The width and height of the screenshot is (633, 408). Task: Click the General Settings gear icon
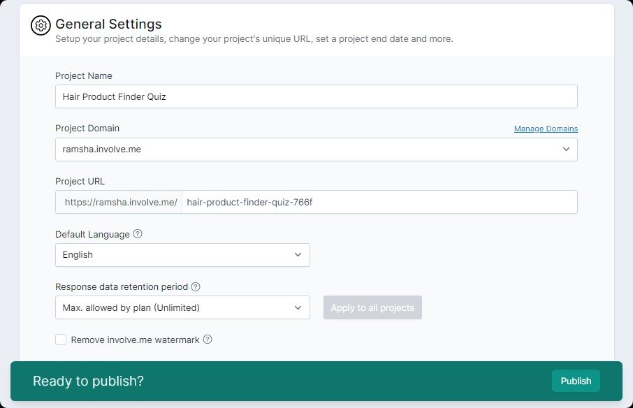[41, 25]
